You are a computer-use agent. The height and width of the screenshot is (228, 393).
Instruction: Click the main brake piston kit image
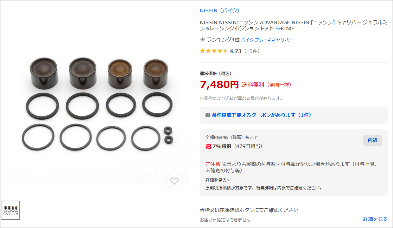coord(97,105)
